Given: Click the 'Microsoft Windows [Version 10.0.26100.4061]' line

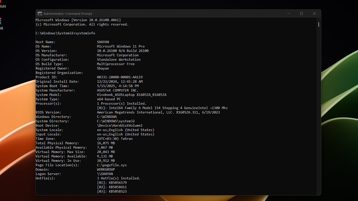Looking at the screenshot, I should (x=78, y=20).
